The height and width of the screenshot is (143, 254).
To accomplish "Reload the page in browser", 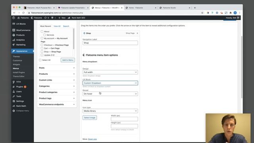I will (23, 13).
